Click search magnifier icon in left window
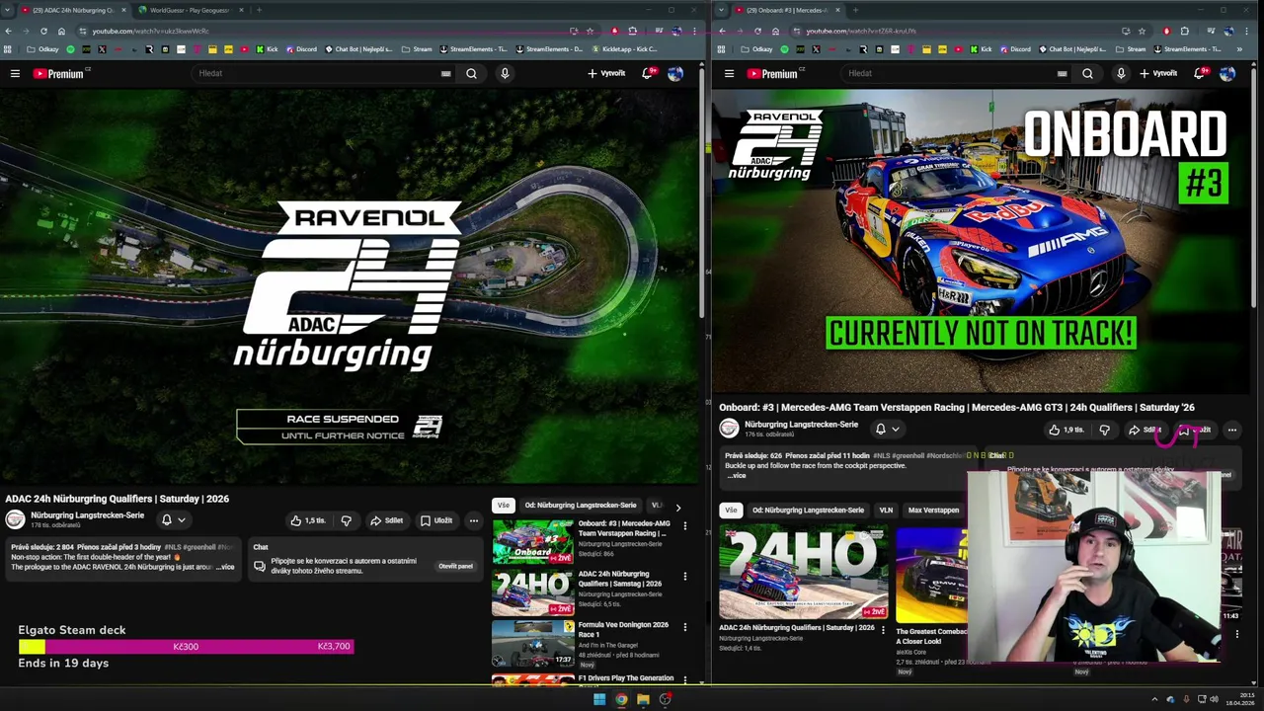This screenshot has height=711, width=1264. click(x=471, y=73)
